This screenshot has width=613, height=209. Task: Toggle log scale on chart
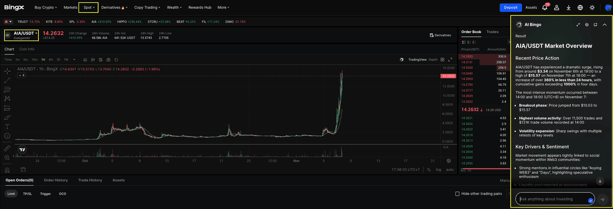click(x=438, y=169)
